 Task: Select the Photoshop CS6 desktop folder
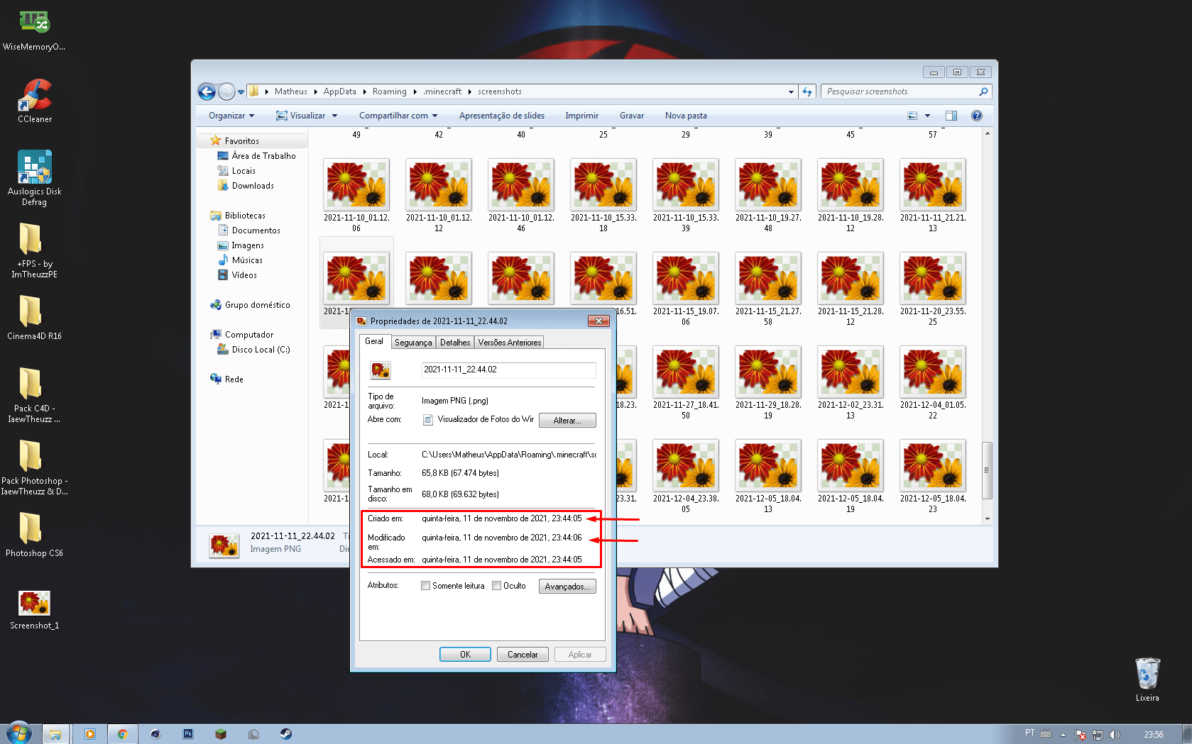click(x=34, y=535)
